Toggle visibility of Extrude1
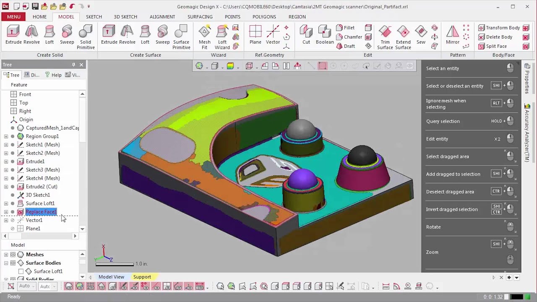 [x=13, y=161]
